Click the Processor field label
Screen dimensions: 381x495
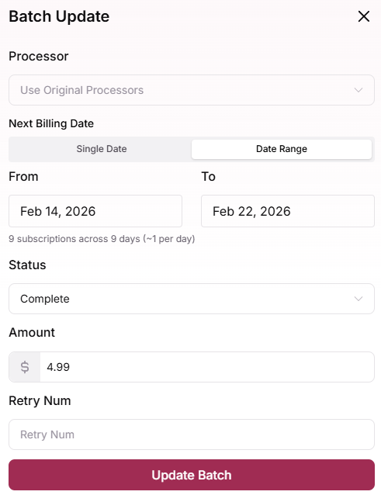[39, 57]
